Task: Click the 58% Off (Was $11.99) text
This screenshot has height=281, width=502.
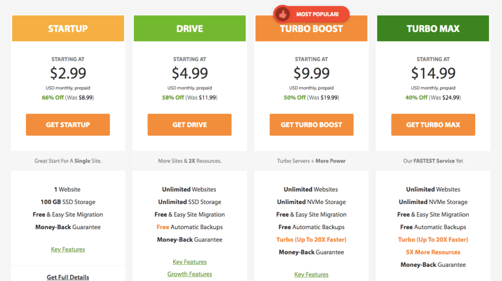Action: click(x=190, y=97)
